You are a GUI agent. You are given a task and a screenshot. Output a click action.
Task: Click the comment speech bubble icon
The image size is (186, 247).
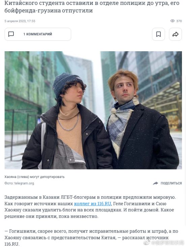tap(11, 34)
